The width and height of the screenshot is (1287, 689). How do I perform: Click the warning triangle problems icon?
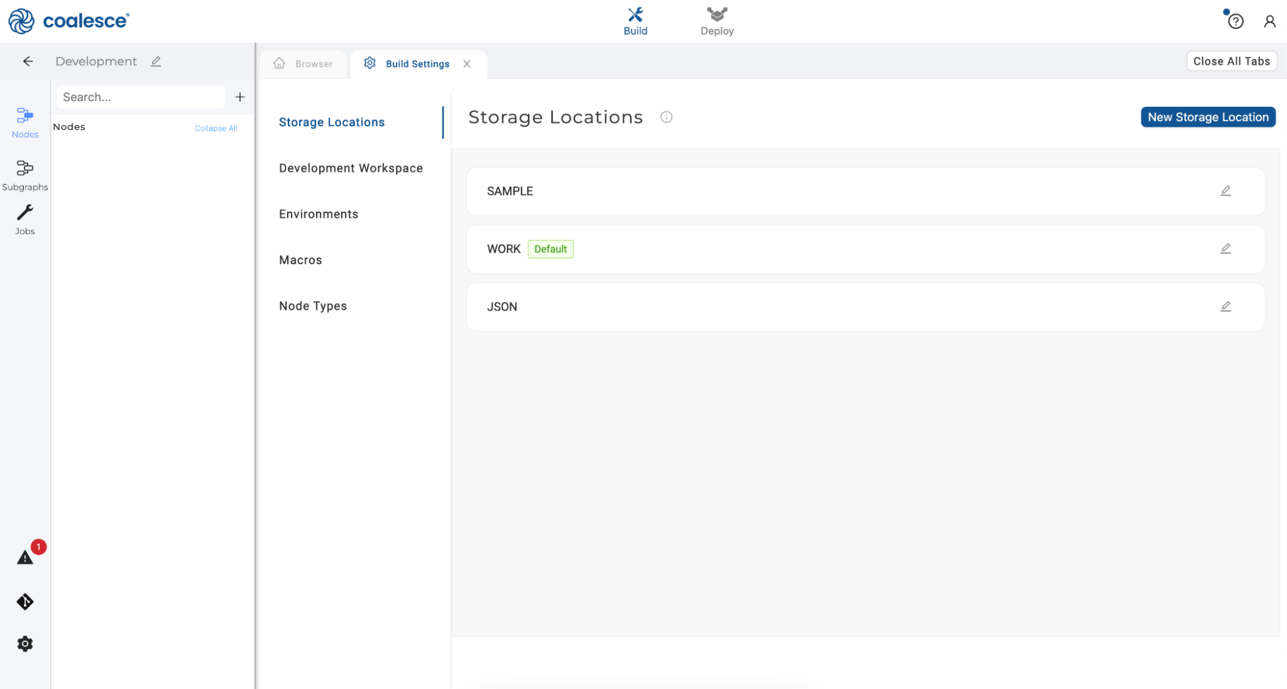point(25,557)
